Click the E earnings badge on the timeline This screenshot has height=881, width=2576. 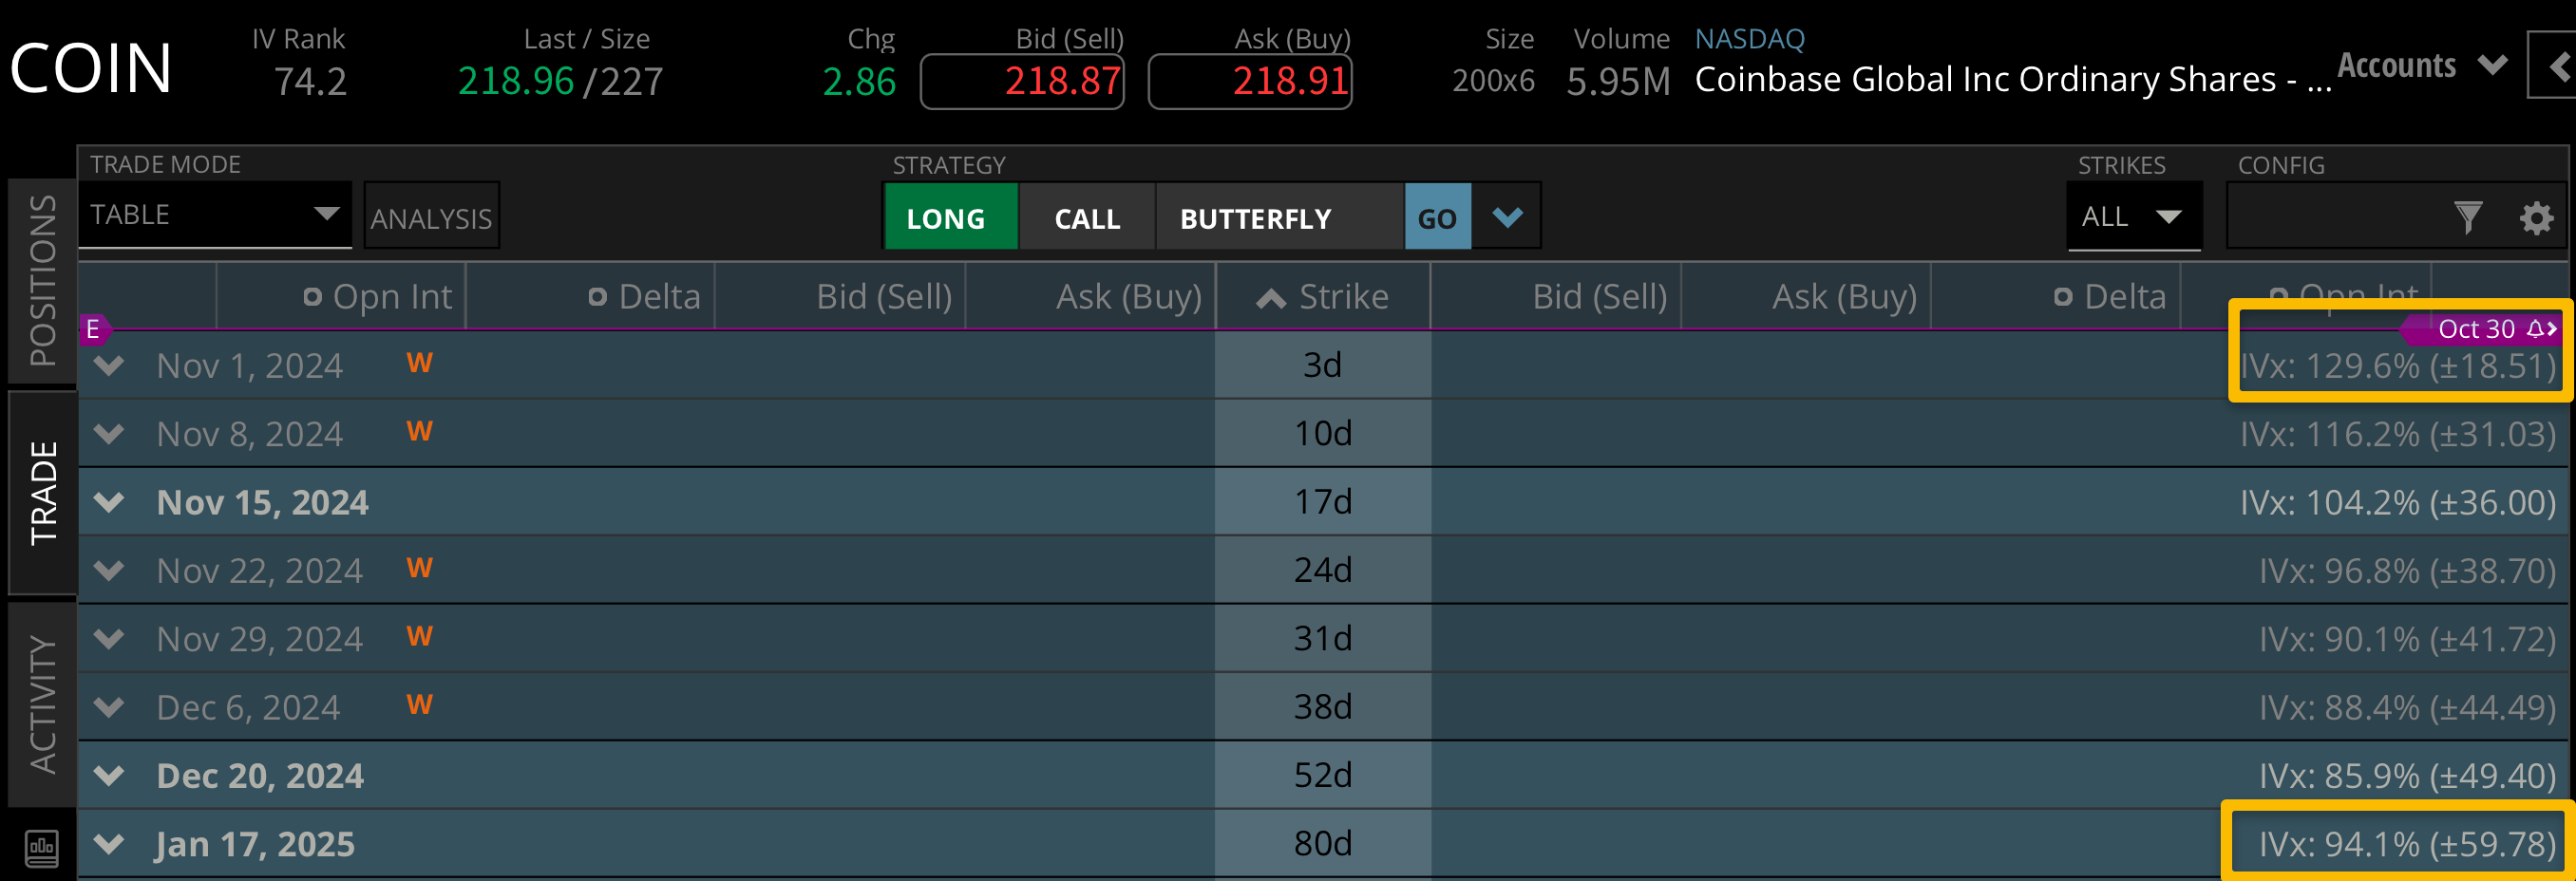[93, 330]
